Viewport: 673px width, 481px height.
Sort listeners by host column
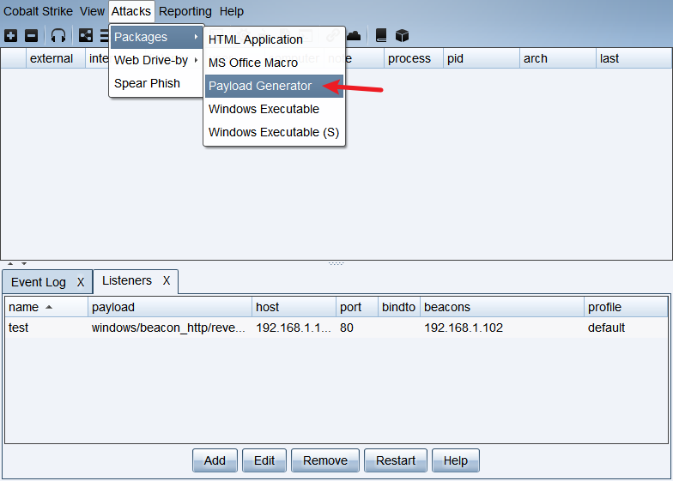pyautogui.click(x=294, y=307)
